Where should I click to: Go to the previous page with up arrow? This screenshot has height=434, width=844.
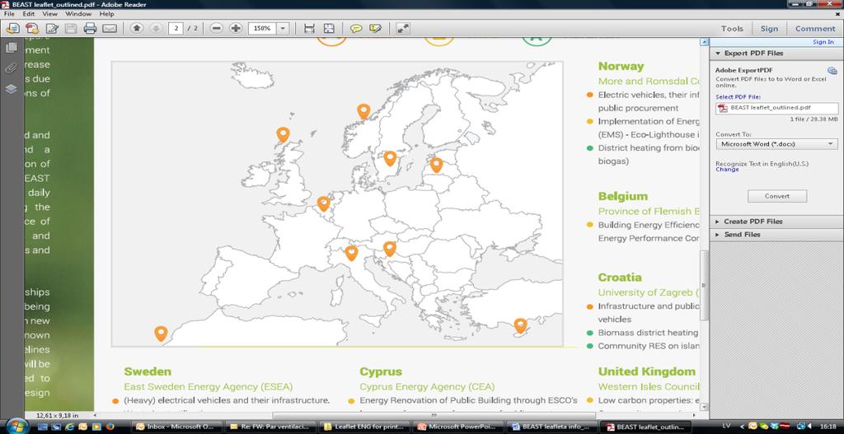pos(137,28)
